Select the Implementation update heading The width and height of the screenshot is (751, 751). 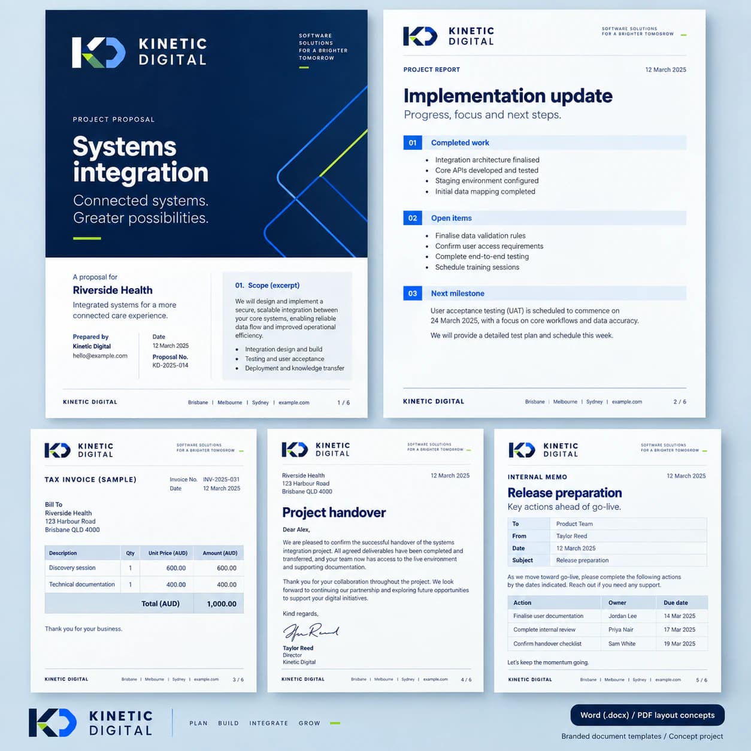click(508, 96)
